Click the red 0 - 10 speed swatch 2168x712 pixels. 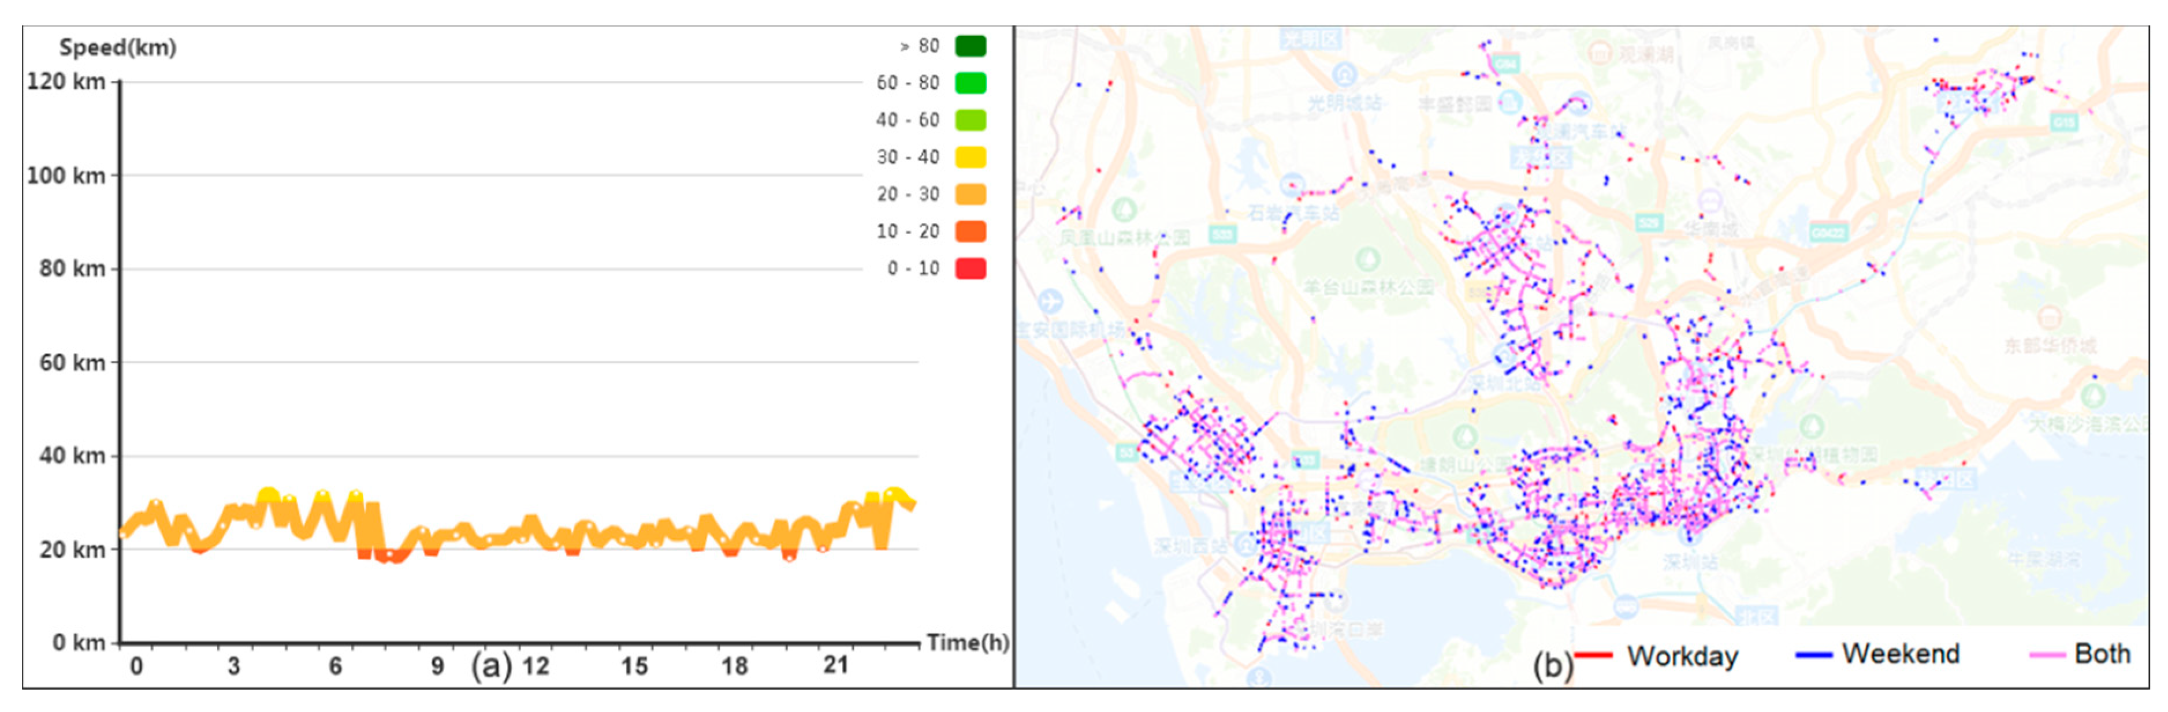tap(970, 269)
